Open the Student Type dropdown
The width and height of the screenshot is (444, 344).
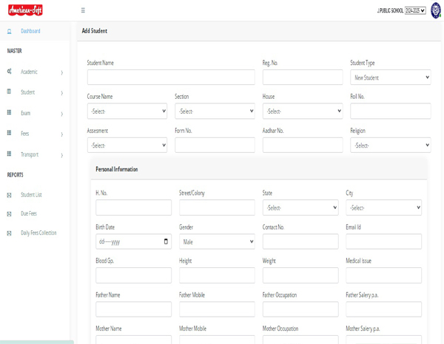pyautogui.click(x=391, y=78)
